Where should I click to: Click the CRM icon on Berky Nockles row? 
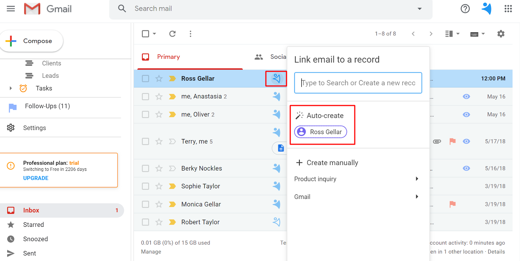click(277, 168)
